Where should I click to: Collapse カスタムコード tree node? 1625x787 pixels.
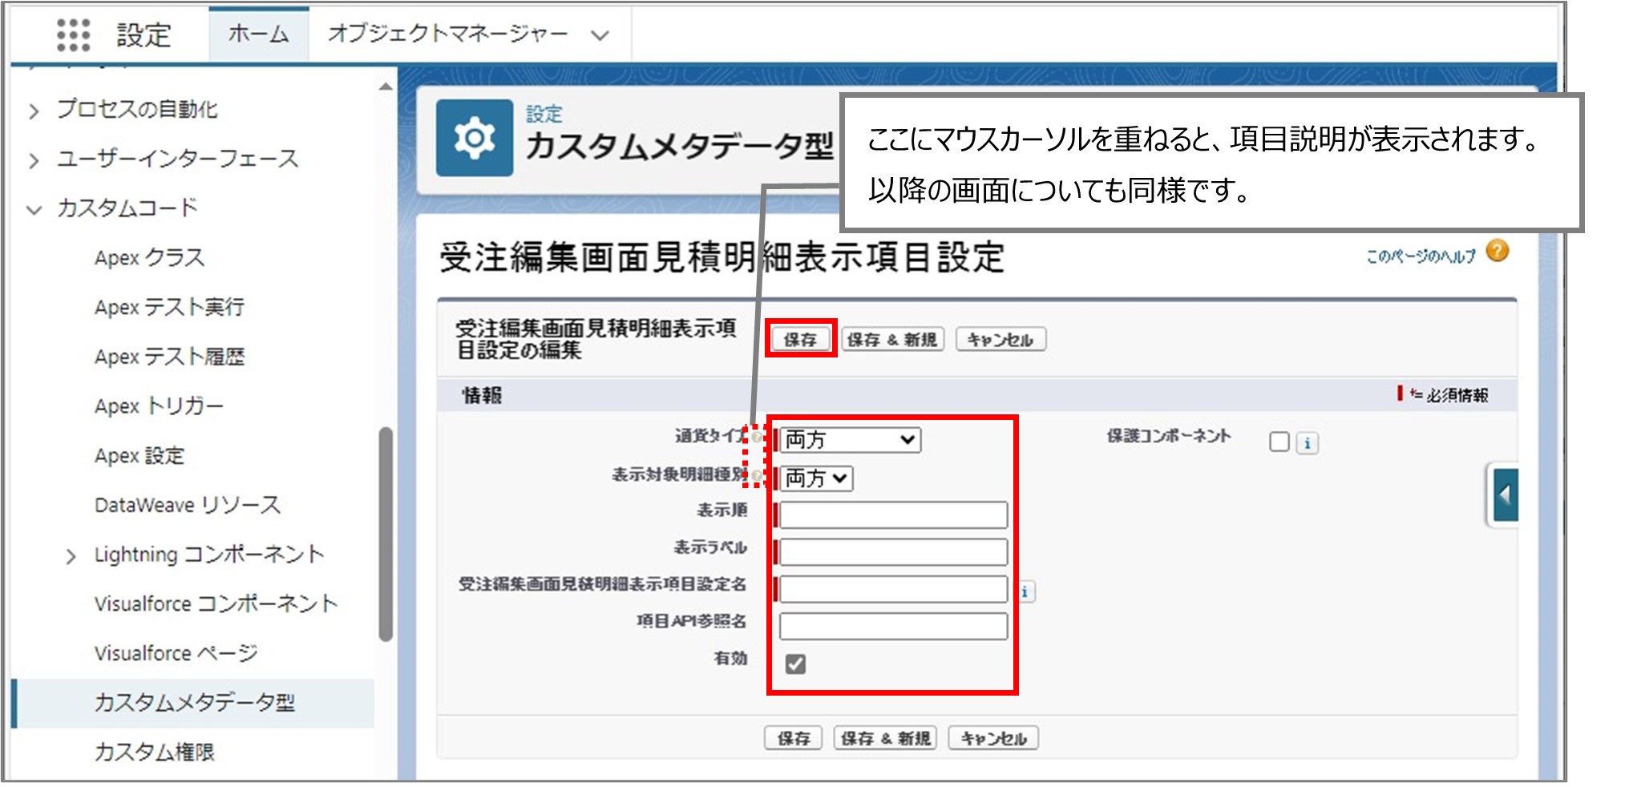34,210
